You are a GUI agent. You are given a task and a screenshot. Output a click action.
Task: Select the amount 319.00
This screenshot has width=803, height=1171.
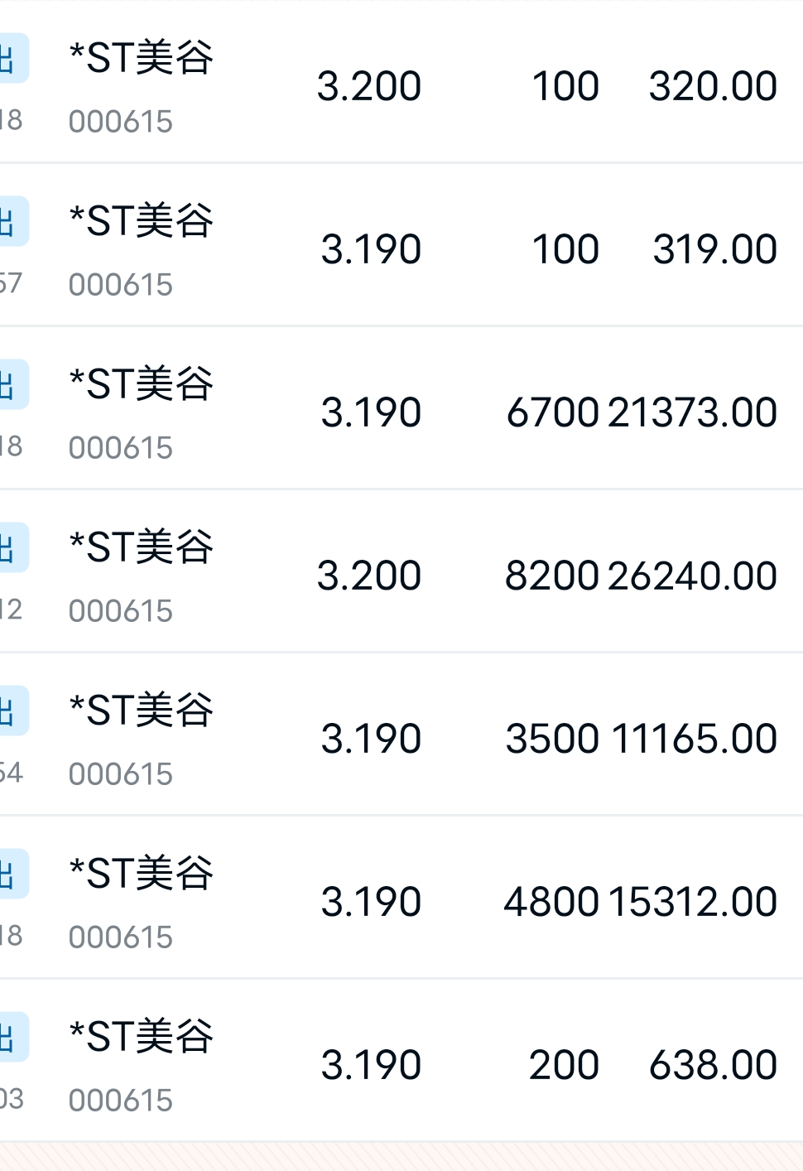click(715, 249)
